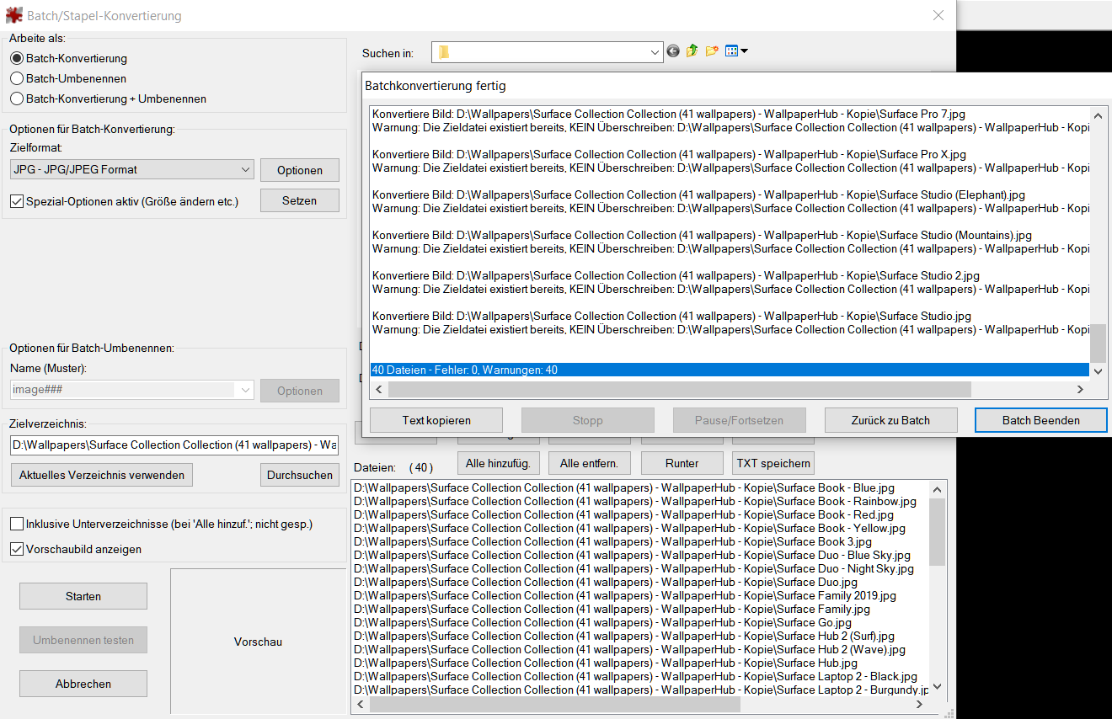The image size is (1112, 719).
Task: Click Aktuelles Verzeichnis verwenden
Action: [x=102, y=475]
